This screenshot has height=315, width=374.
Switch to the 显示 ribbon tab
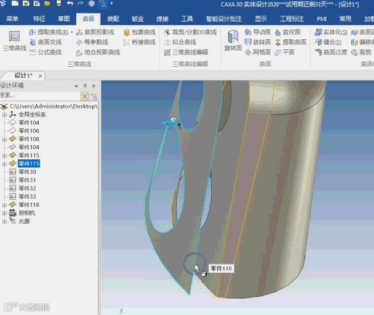pos(260,19)
